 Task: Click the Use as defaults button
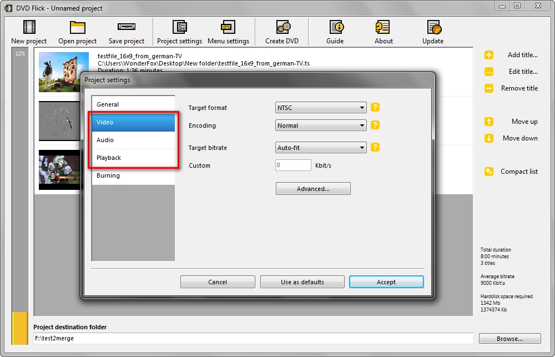click(302, 282)
